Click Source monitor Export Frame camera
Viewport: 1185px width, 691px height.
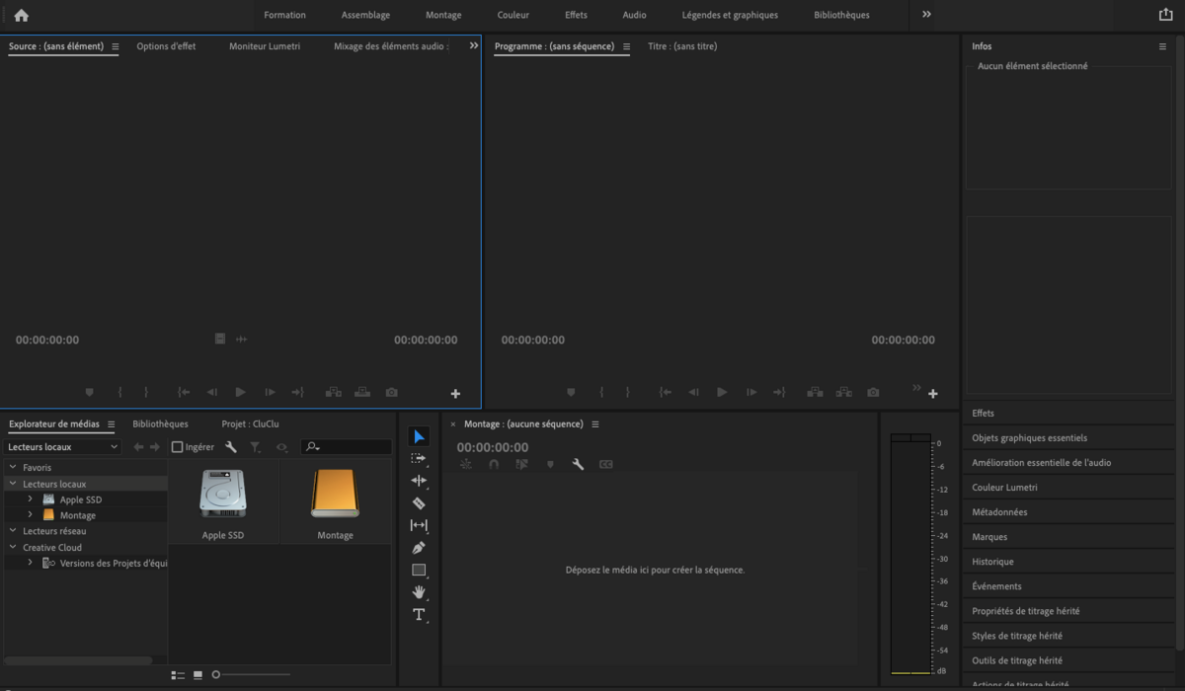(x=391, y=392)
